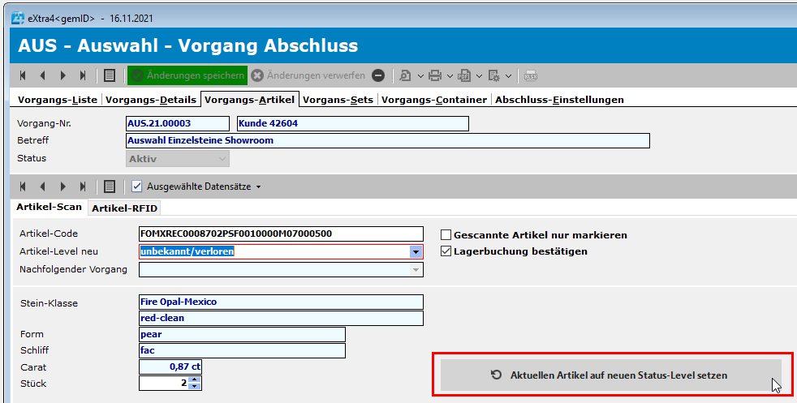Click the XLSX export icon
Viewport: 797px width, 403px height.
click(x=531, y=75)
